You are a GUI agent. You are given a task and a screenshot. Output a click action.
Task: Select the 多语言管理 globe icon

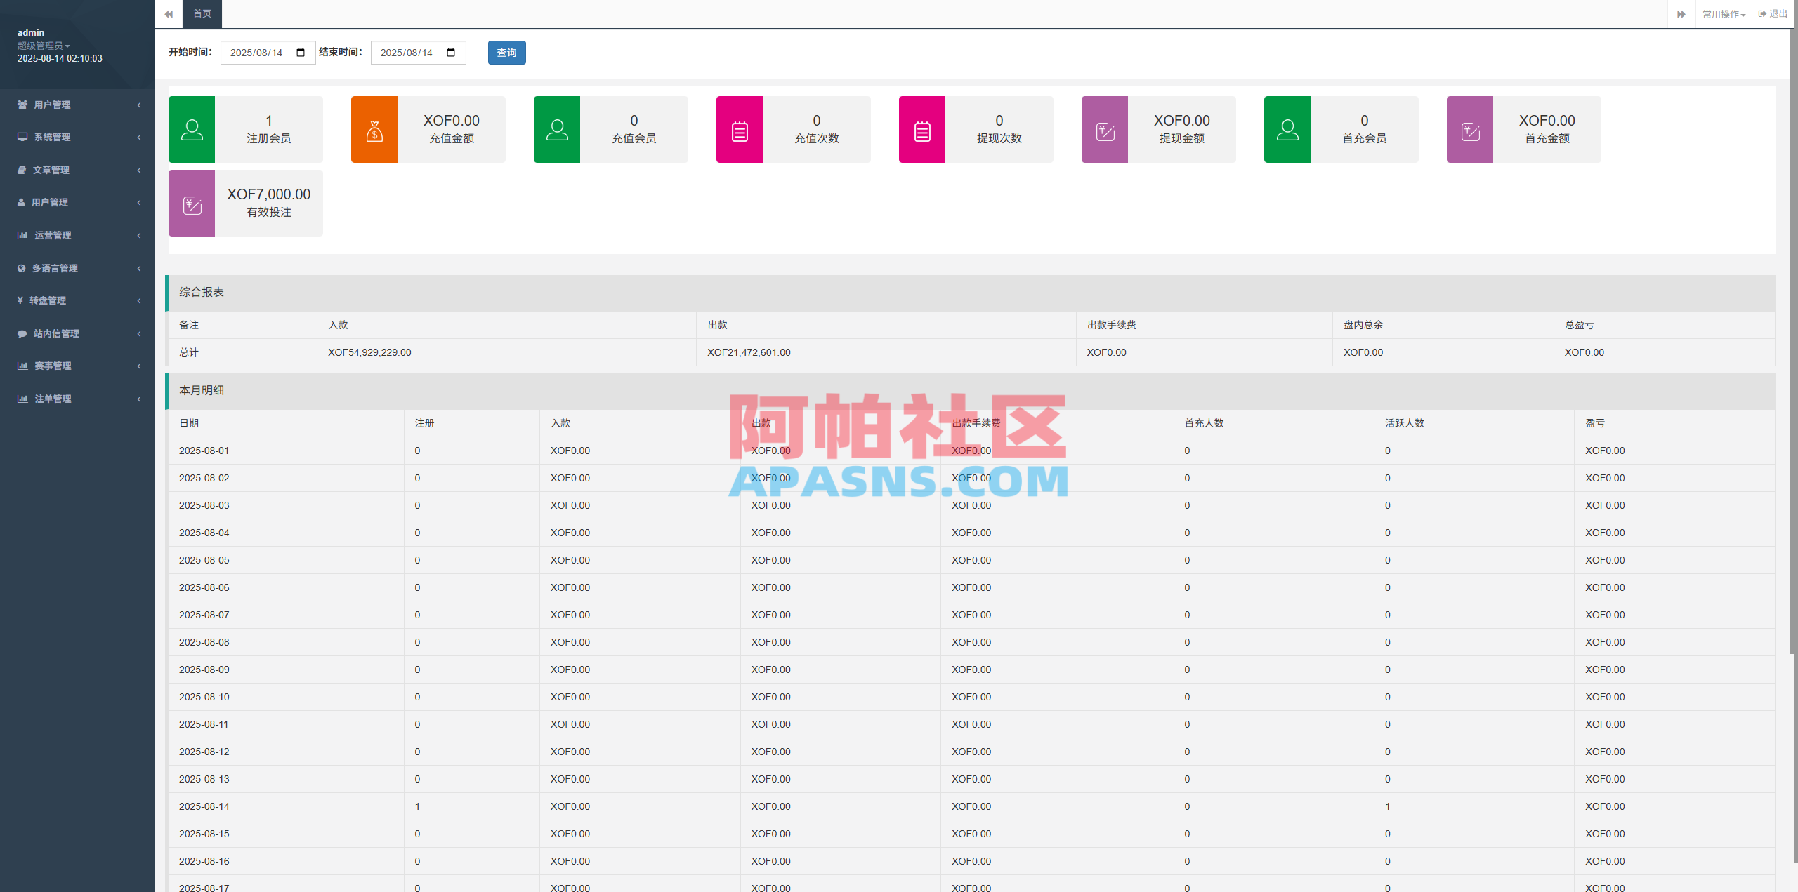(21, 267)
